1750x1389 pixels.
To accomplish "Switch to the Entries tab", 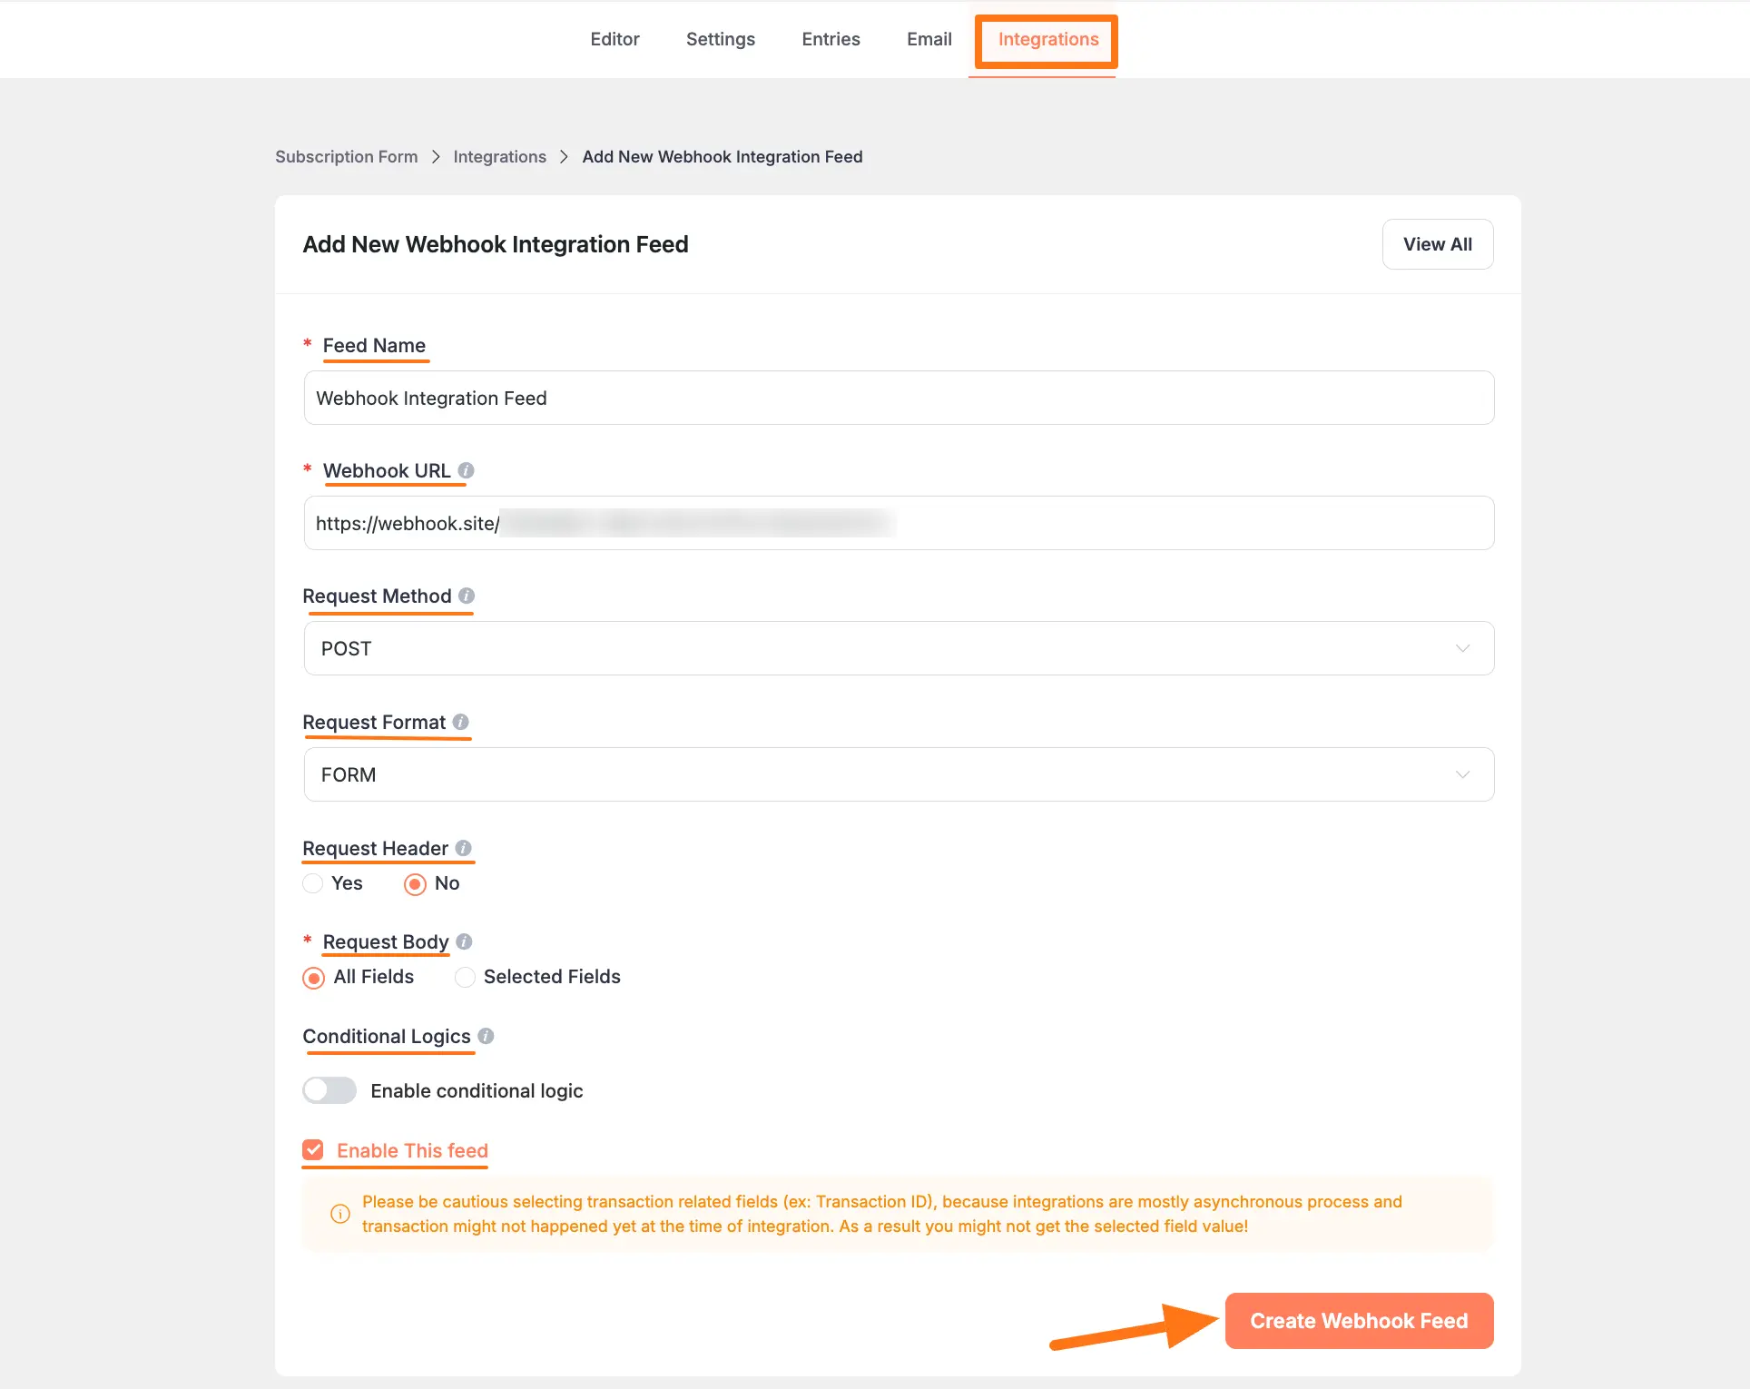I will click(831, 39).
